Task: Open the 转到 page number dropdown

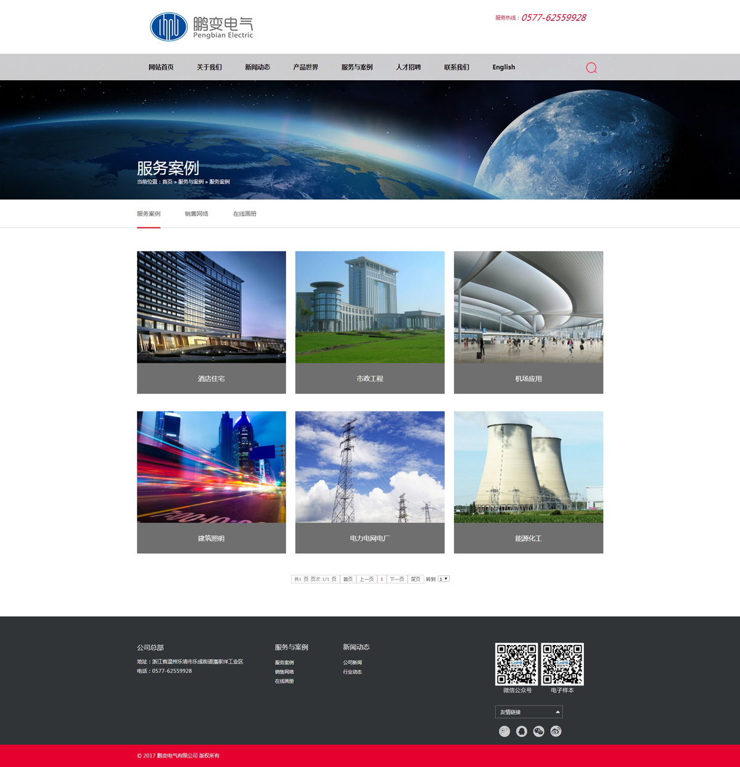Action: pyautogui.click(x=443, y=579)
